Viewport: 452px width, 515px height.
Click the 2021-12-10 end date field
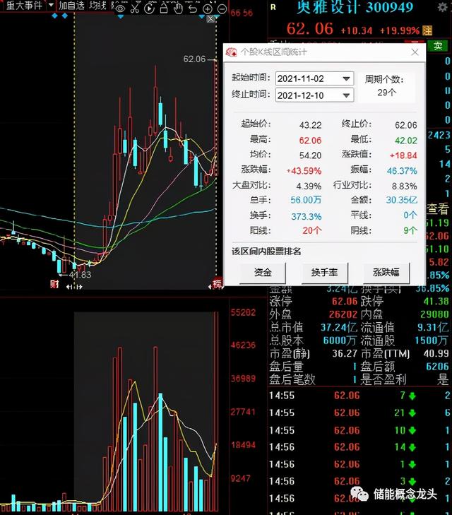click(x=314, y=95)
